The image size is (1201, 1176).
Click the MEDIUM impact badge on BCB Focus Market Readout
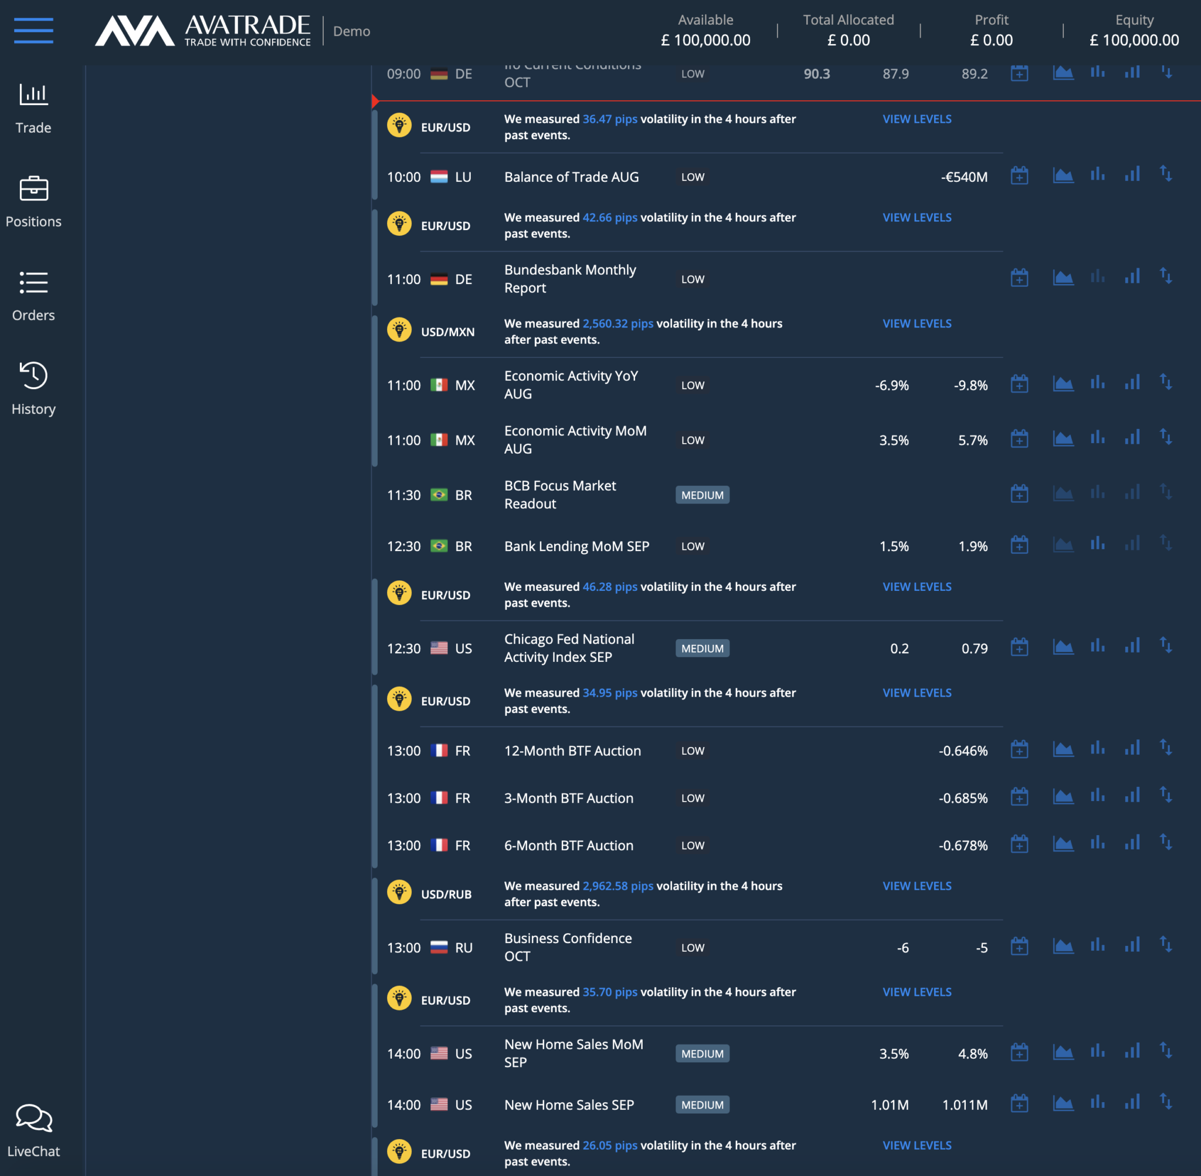click(x=702, y=494)
